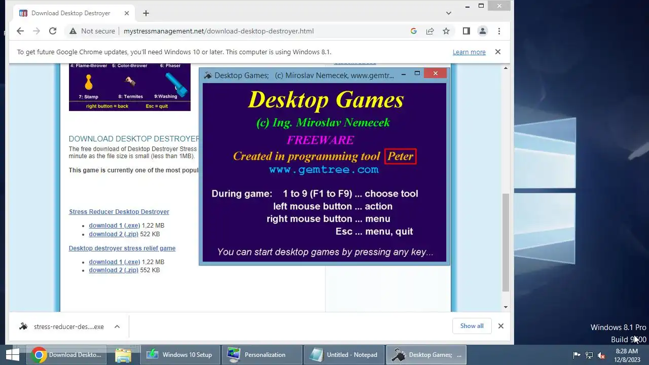
Task: Click download 1 (.exe) under Stress Reducer
Action: [115, 226]
